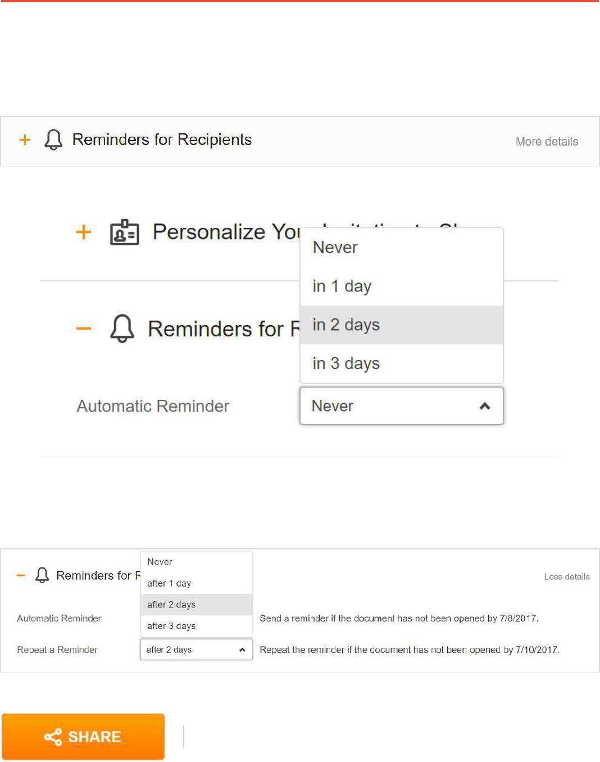600x762 pixels.
Task: Click the large bell icon beside Reminders
Action: point(122,328)
